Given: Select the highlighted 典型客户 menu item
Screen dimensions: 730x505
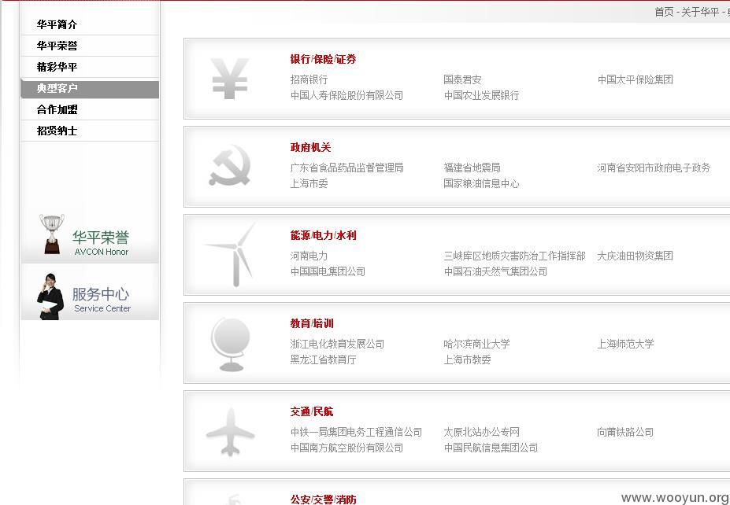Looking at the screenshot, I should [x=90, y=89].
